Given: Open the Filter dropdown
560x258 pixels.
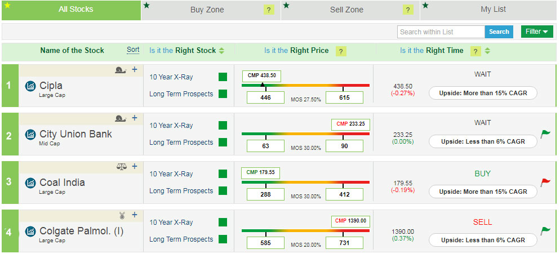Looking at the screenshot, I should 536,32.
